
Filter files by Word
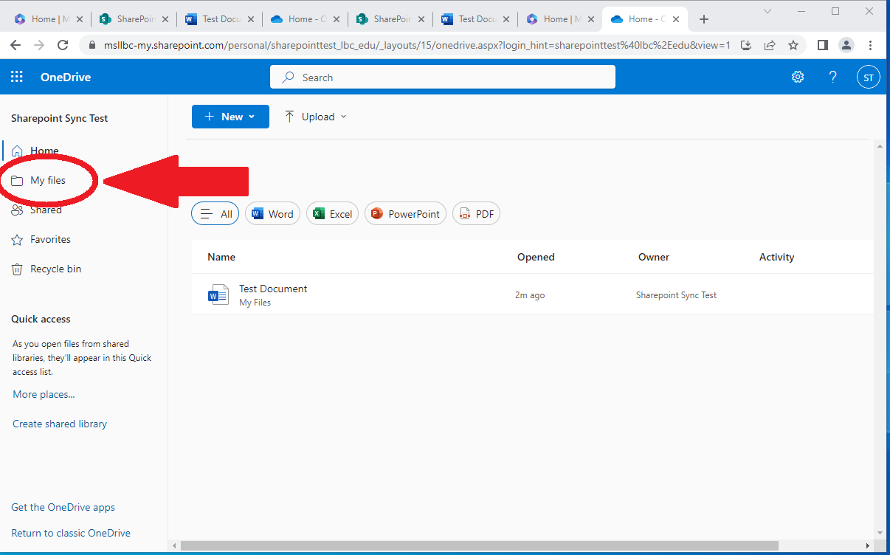click(x=273, y=214)
